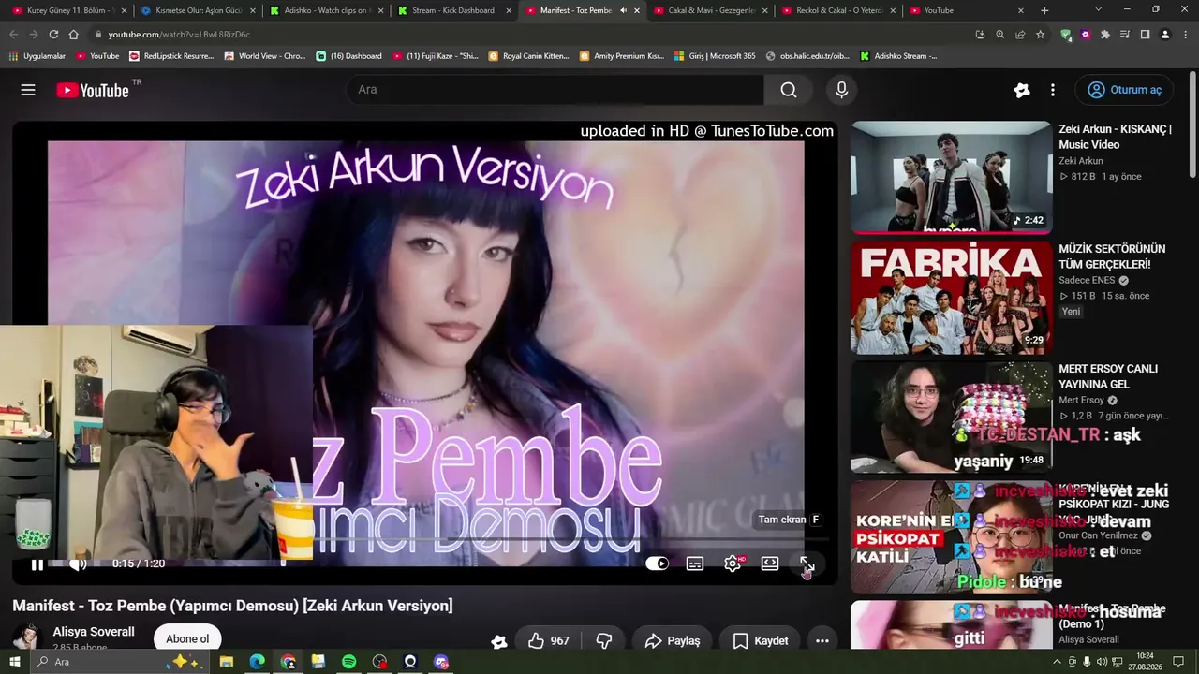Zoom page using the address bar magnifier
Image resolution: width=1199 pixels, height=674 pixels.
click(1000, 35)
